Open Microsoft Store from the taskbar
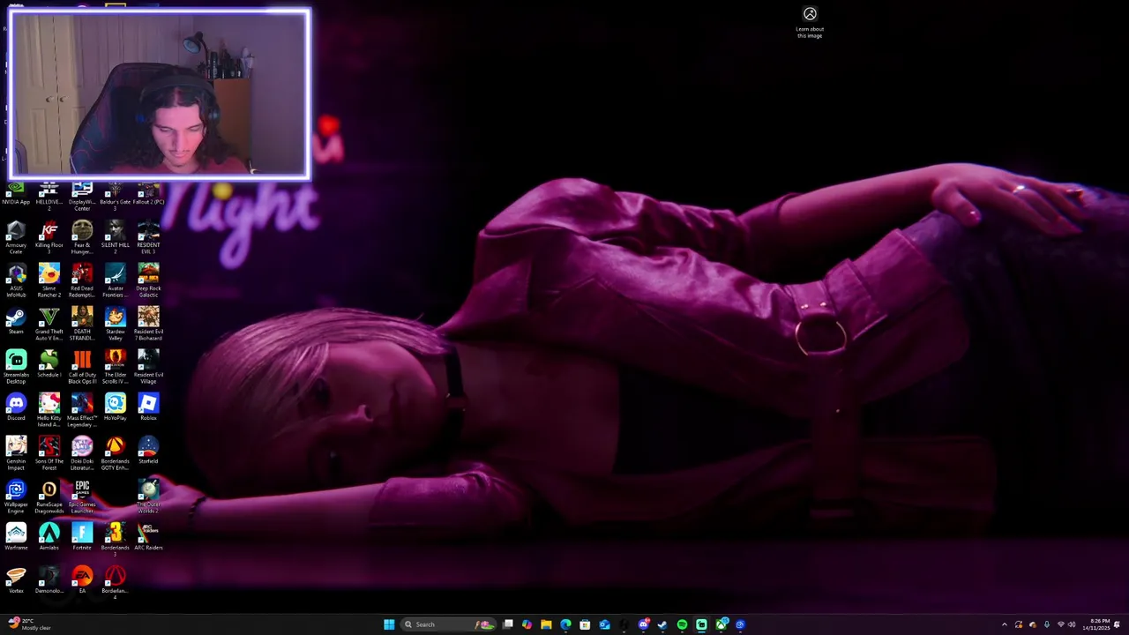 pyautogui.click(x=585, y=624)
